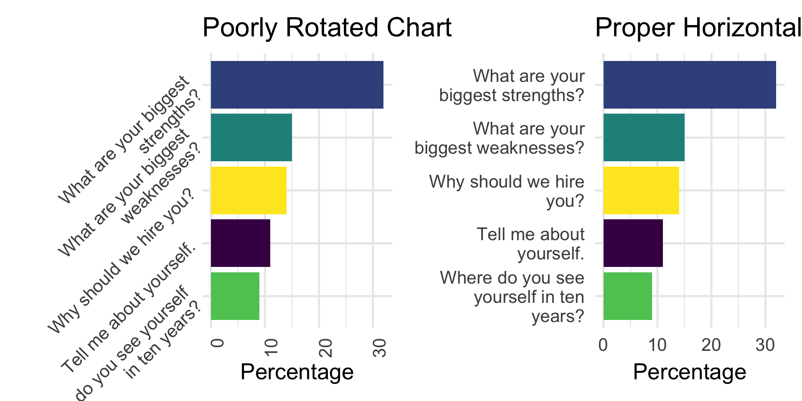Screen dimensions: 802x401
Task: Click the green bar in the right chart
Action: point(627,296)
